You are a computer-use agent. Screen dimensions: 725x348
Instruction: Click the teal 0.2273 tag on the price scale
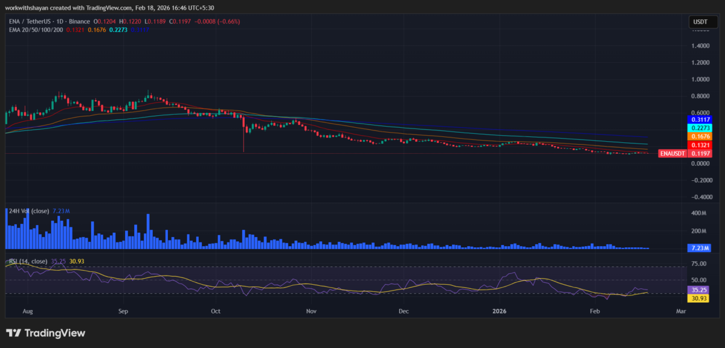(x=699, y=128)
